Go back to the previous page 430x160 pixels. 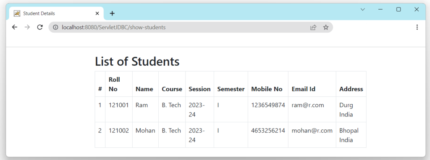point(15,27)
